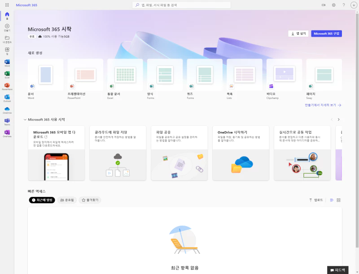Collapse the Microsoft 365 사용 시작 section
The image size is (359, 274).
25,120
